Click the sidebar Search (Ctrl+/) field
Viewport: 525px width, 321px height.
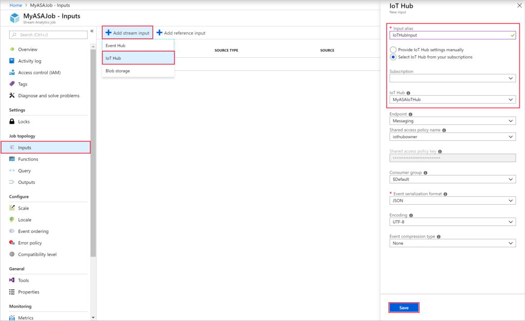pyautogui.click(x=49, y=35)
